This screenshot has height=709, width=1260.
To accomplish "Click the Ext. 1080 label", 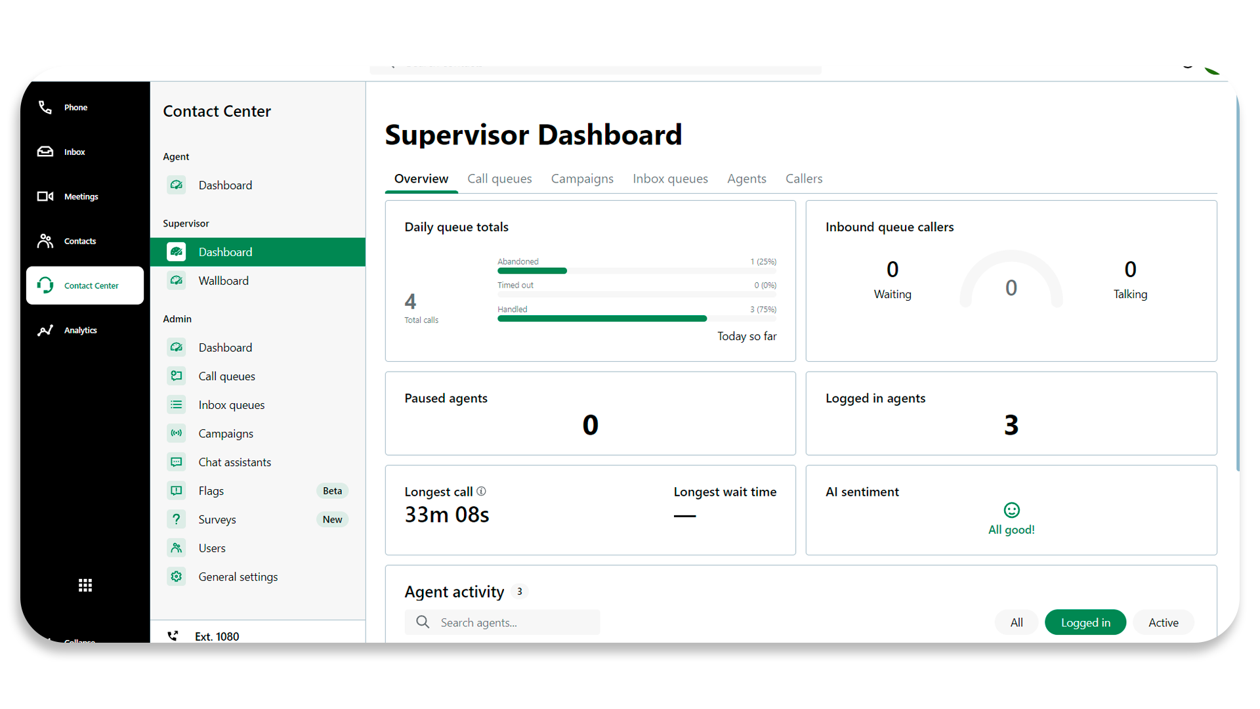I will tap(217, 636).
